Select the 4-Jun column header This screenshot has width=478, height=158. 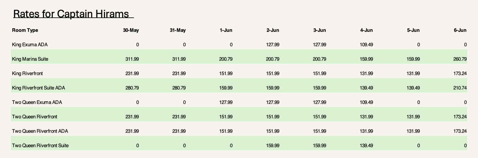(x=367, y=30)
